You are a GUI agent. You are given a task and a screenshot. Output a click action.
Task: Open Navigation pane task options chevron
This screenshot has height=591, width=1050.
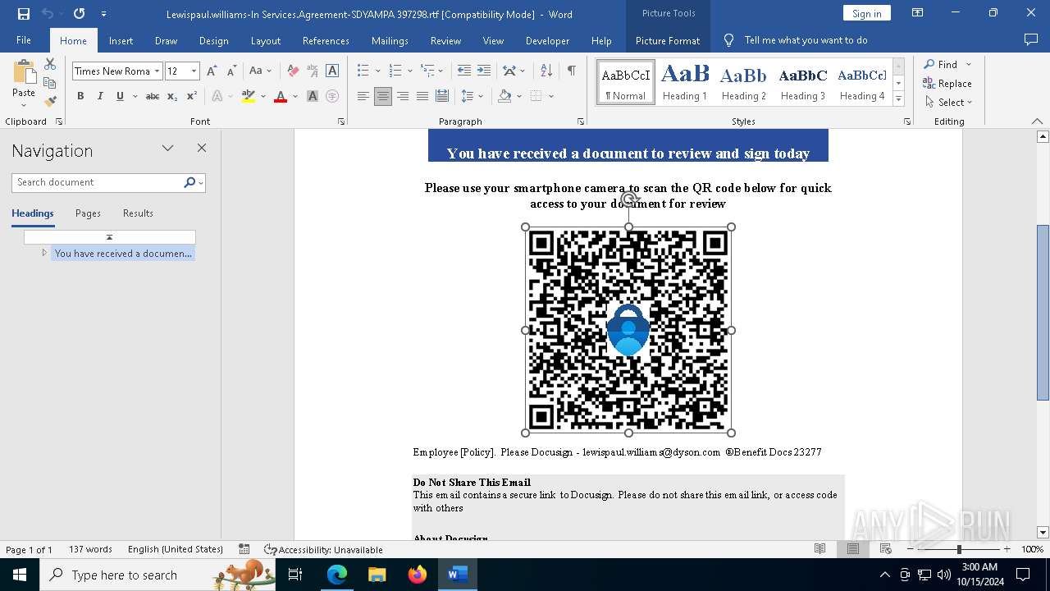[167, 149]
